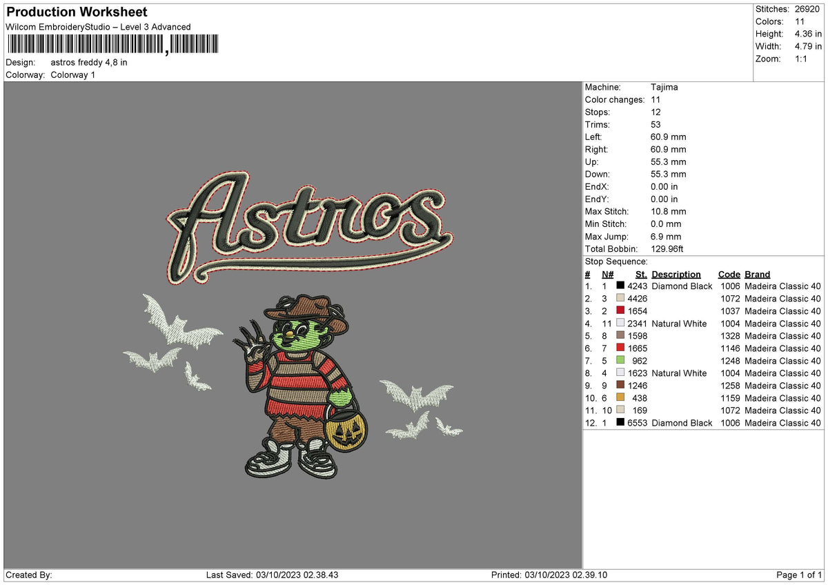Click the Max Jump value 6.9 mm

[x=666, y=236]
